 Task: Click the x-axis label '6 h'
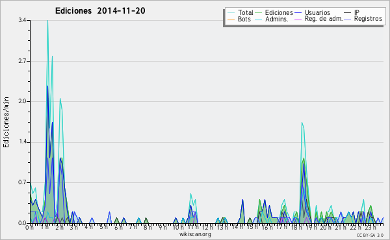pyautogui.click(x=118, y=228)
